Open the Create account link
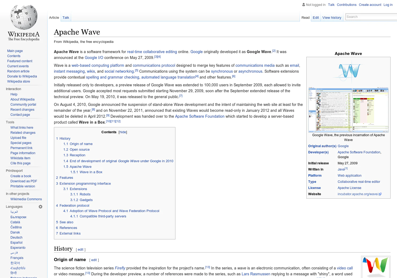Viewport: 397px width, 278px height. pyautogui.click(x=370, y=5)
